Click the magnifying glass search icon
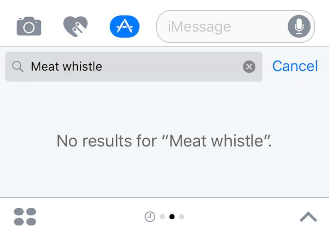The image size is (329, 236). (18, 66)
